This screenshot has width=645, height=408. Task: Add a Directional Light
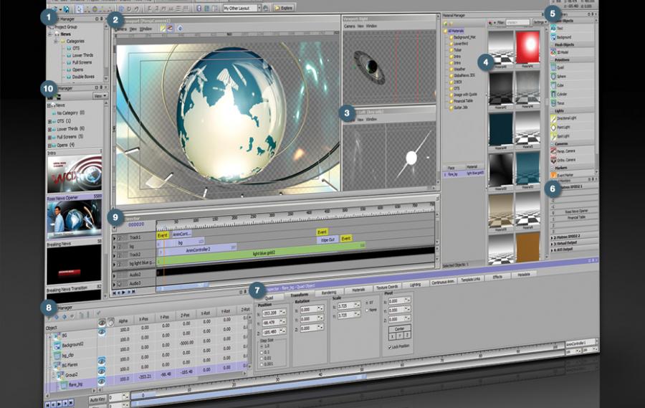coord(553,118)
